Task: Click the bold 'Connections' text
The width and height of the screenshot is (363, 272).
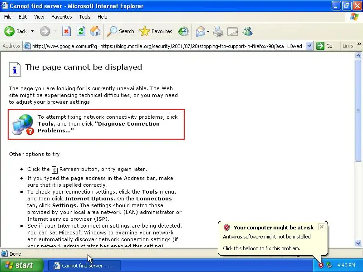Action: click(154, 199)
